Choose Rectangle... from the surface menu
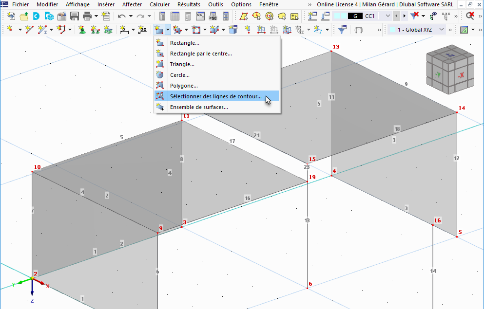Viewport: 484px width, 309px height. tap(217, 43)
